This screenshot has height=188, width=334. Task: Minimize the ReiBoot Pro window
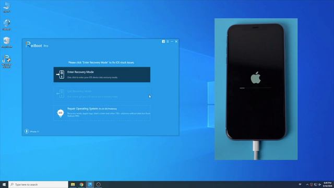172,42
